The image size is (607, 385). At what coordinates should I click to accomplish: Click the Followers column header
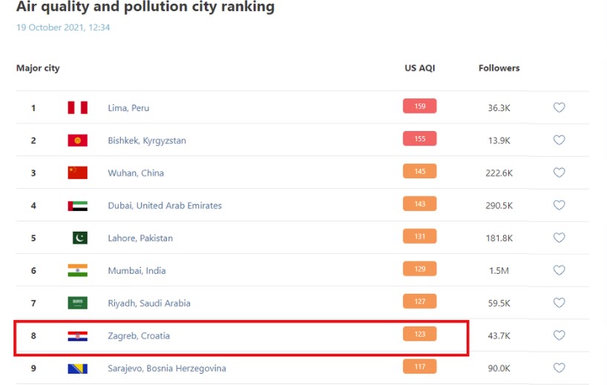pos(499,68)
